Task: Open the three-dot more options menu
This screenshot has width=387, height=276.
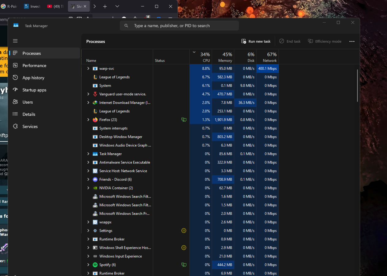Action: (x=352, y=41)
